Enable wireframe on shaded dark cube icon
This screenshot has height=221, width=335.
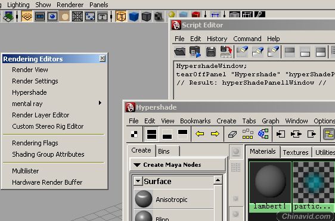coord(147,16)
